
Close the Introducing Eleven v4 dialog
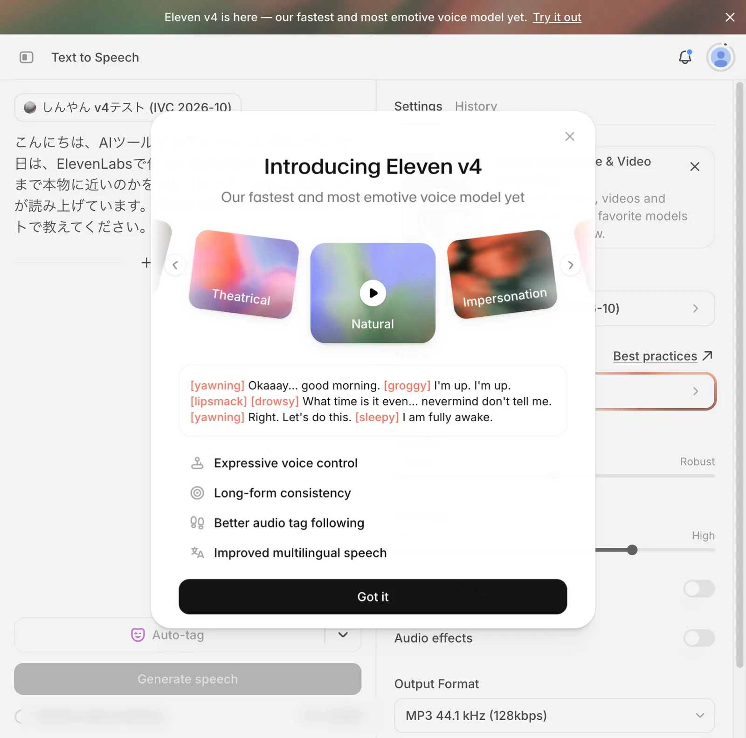pyautogui.click(x=569, y=137)
